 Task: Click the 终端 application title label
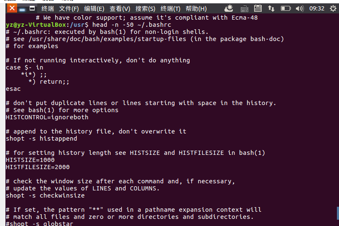point(48,8)
